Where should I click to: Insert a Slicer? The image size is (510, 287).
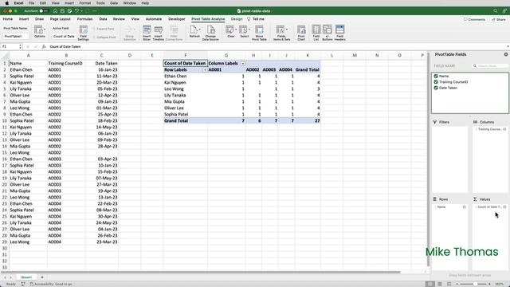[147, 33]
